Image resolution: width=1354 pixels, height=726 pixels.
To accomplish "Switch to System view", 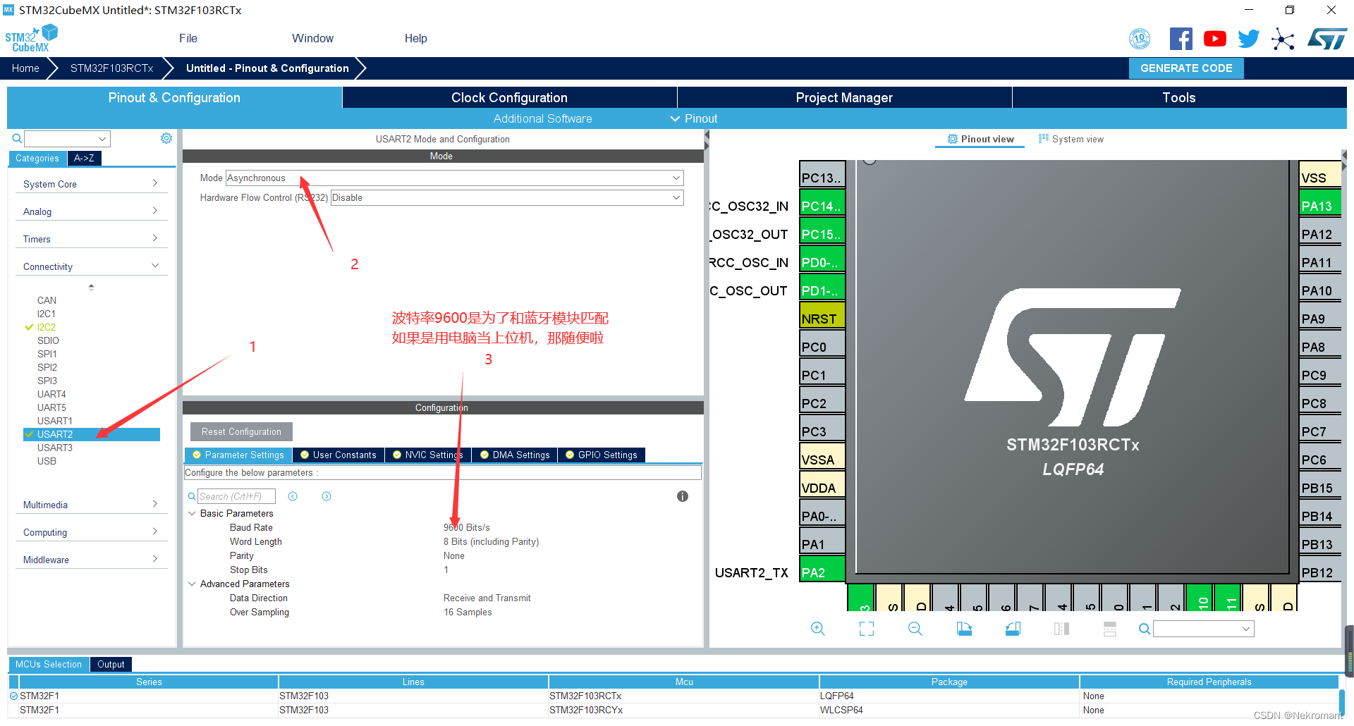I will [1071, 139].
